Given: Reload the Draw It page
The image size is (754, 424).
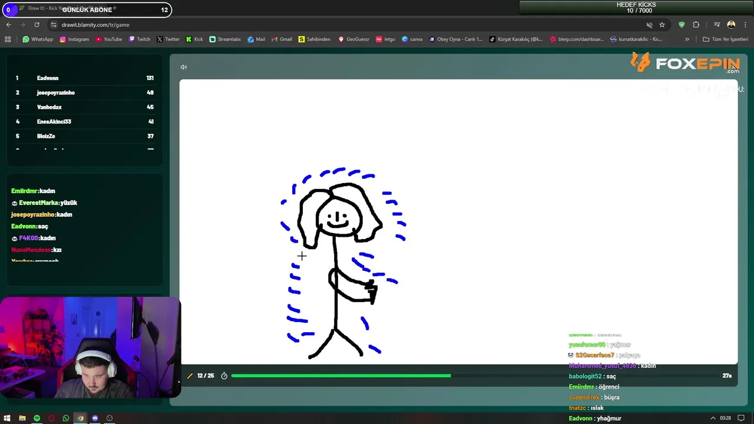Looking at the screenshot, I should point(37,25).
